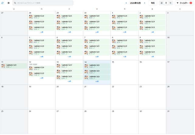Open the 12:45 つぶやきデスク post on the 9th
This screenshot has height=135, width=195.
(x=152, y=41)
